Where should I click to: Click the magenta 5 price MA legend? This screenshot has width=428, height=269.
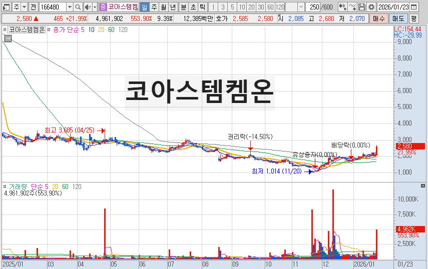pyautogui.click(x=83, y=29)
